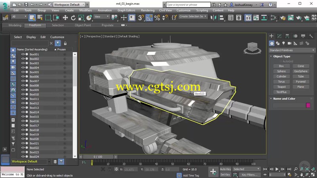Click the time slider showing 0 / 100

click(98, 157)
